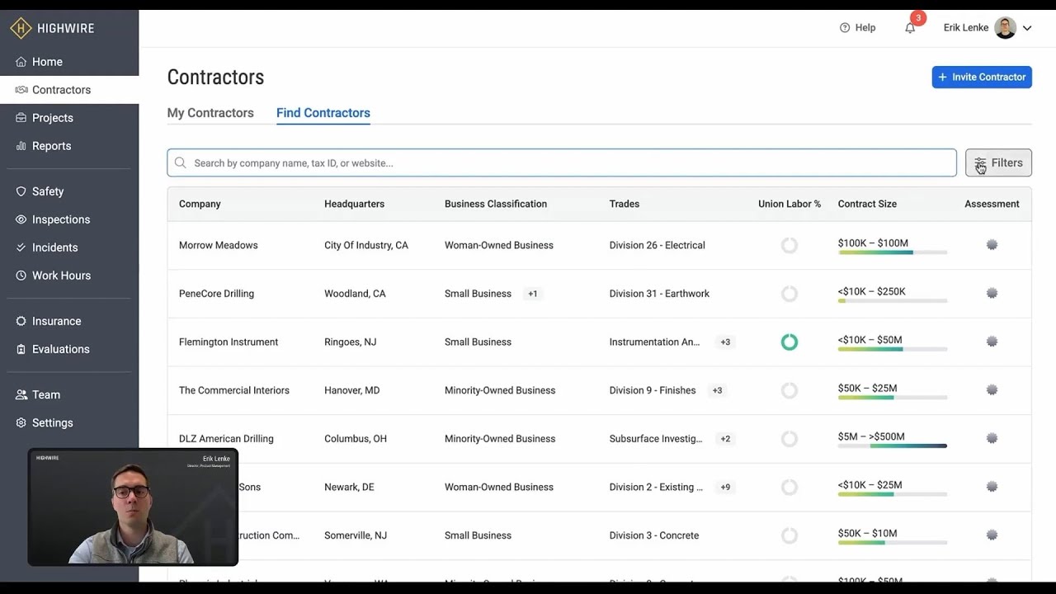Click the Invite Contractor button
This screenshot has height=594, width=1056.
982,77
